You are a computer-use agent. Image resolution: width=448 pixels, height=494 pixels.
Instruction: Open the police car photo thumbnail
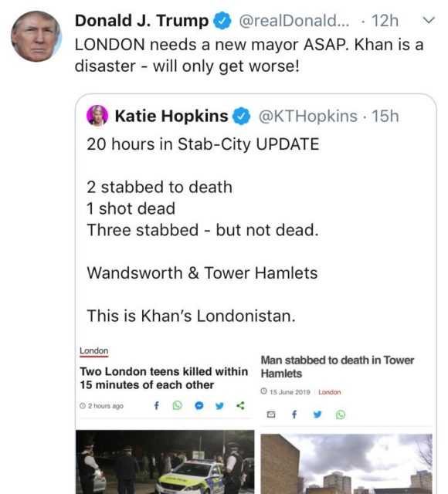165,462
